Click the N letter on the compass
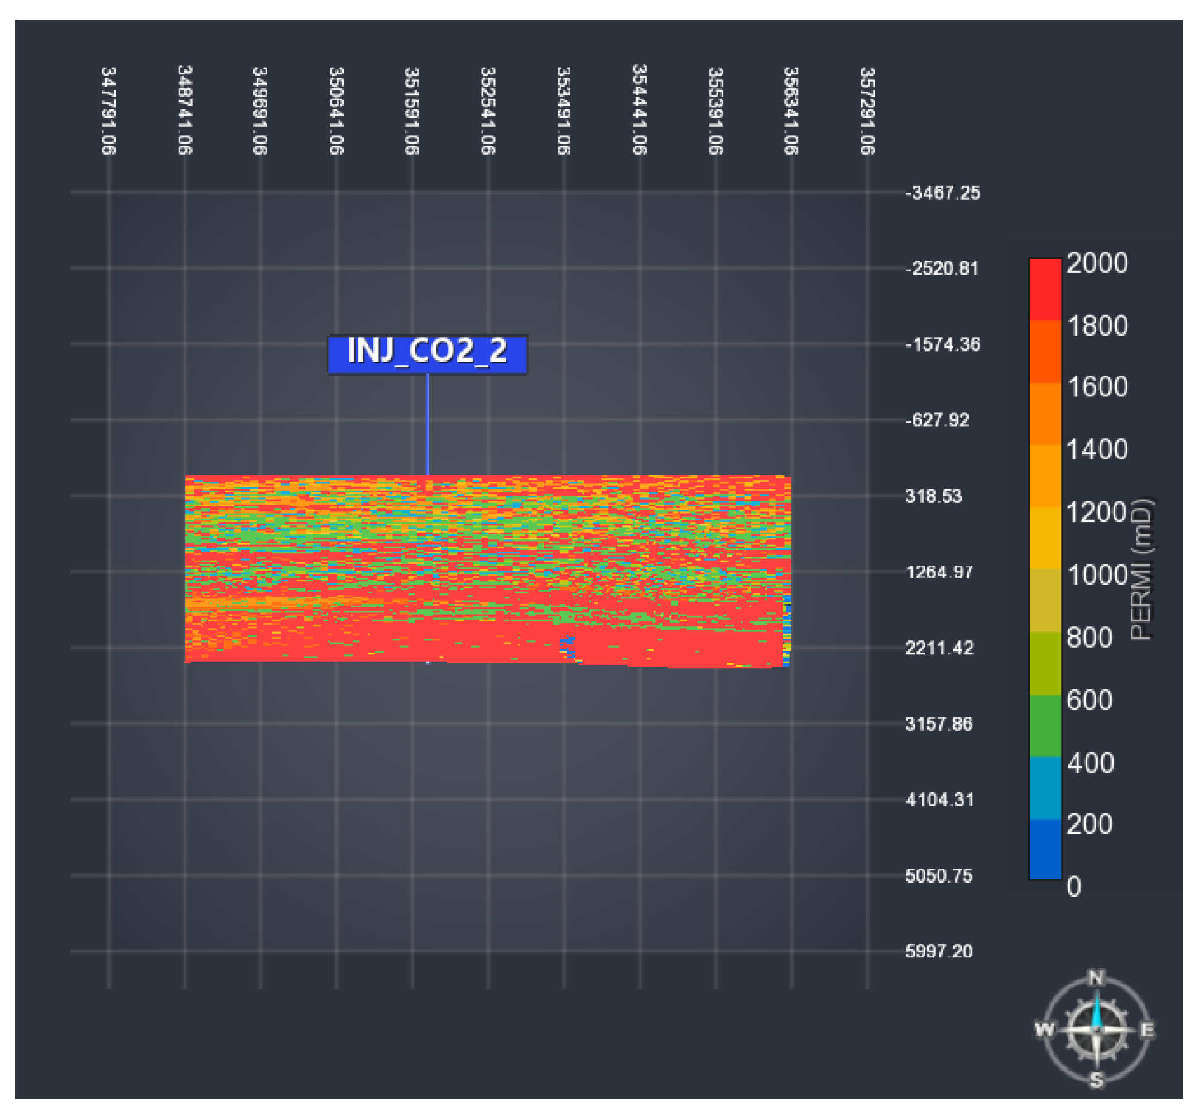 click(x=1096, y=978)
